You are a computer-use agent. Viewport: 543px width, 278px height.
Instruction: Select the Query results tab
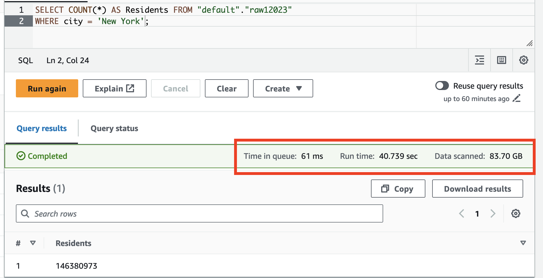tap(41, 128)
